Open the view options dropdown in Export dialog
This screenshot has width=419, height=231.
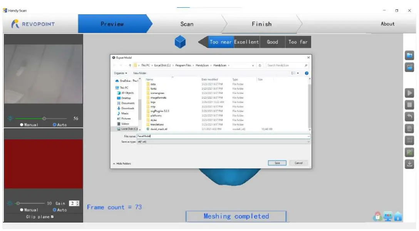(x=298, y=73)
